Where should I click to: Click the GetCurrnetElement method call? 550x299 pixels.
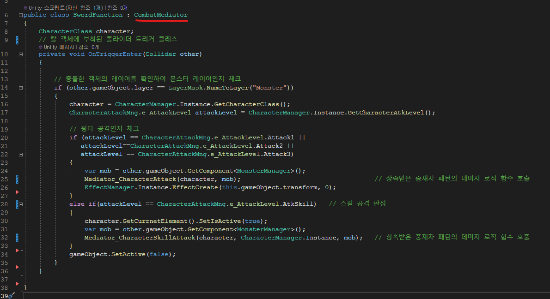155,221
